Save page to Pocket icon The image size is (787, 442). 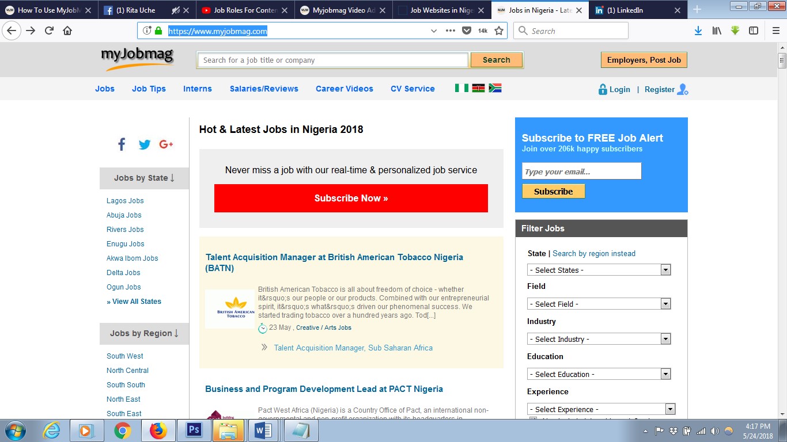[x=467, y=31]
